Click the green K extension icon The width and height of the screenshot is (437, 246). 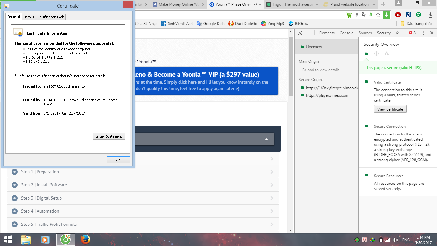pos(418,15)
